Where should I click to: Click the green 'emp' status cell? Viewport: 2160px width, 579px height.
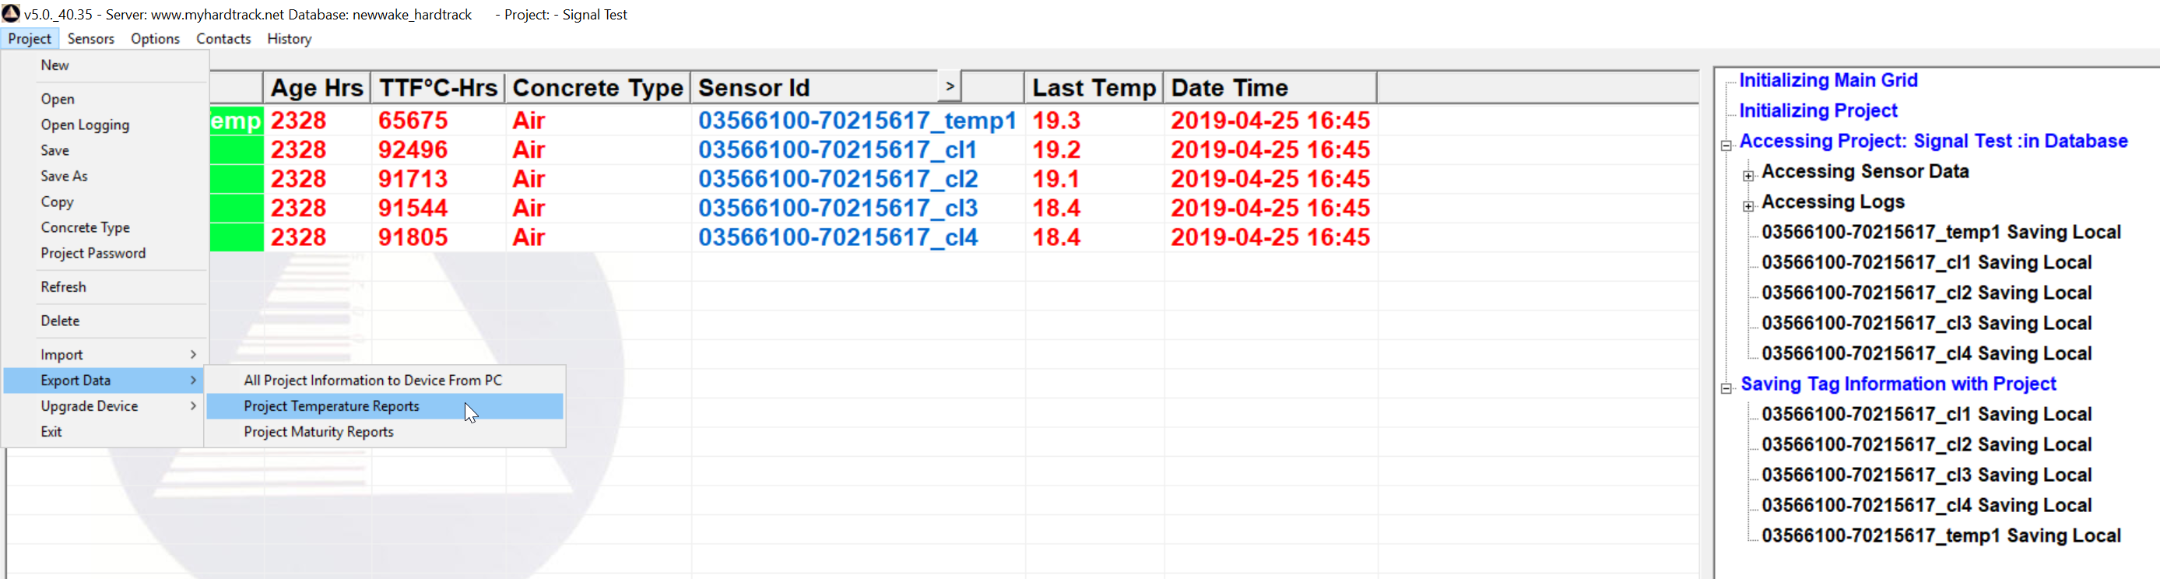click(x=237, y=121)
